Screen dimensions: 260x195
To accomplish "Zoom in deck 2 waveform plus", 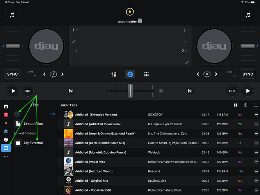I will (x=76, y=51).
